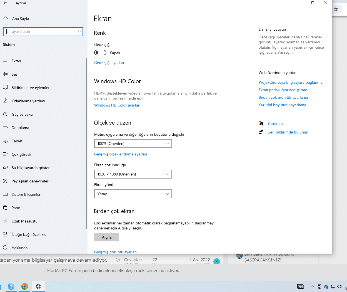Open Chrome from the taskbar
The image size is (347, 292).
point(25,286)
